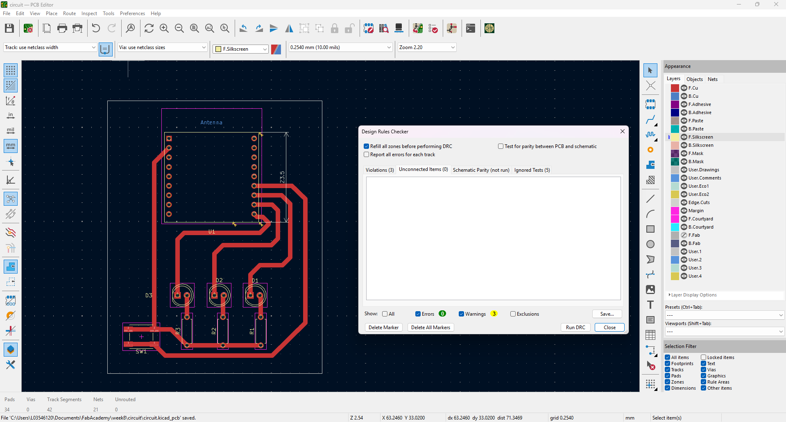This screenshot has height=422, width=786.
Task: Choose the Add Vias tool
Action: (650, 150)
